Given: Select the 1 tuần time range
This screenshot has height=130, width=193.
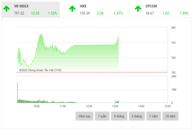Looking at the screenshot, I should click(102, 116).
